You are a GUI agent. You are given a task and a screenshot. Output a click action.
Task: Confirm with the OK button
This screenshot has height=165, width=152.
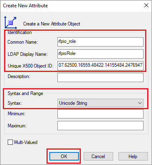tap(64, 157)
